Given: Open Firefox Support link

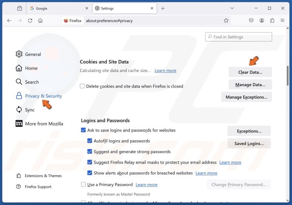Looking at the screenshot, I should coord(34,187).
